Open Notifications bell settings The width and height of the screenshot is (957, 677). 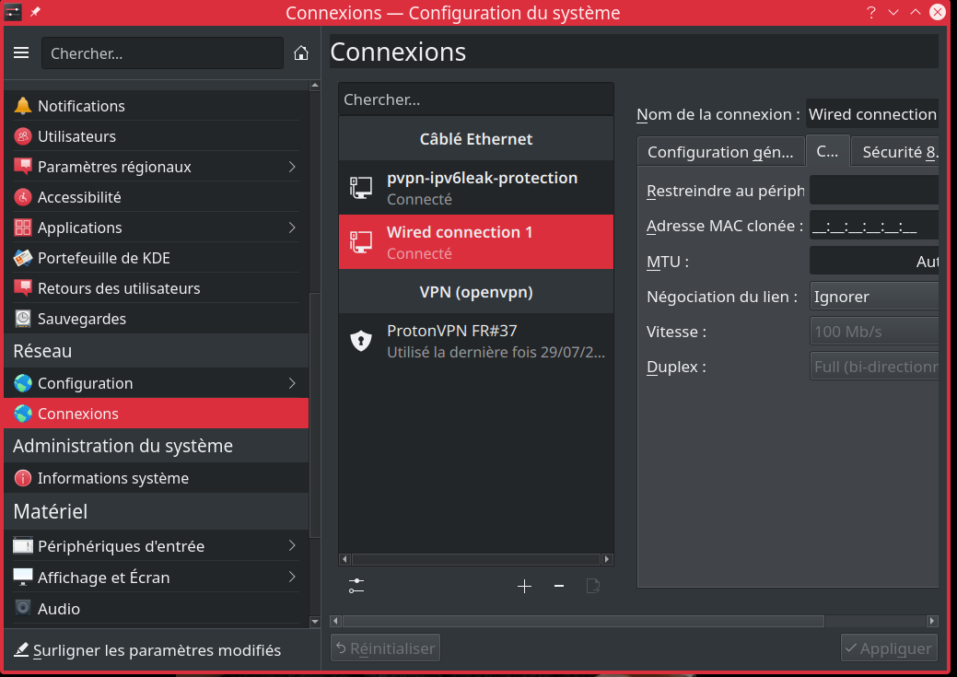coord(23,106)
